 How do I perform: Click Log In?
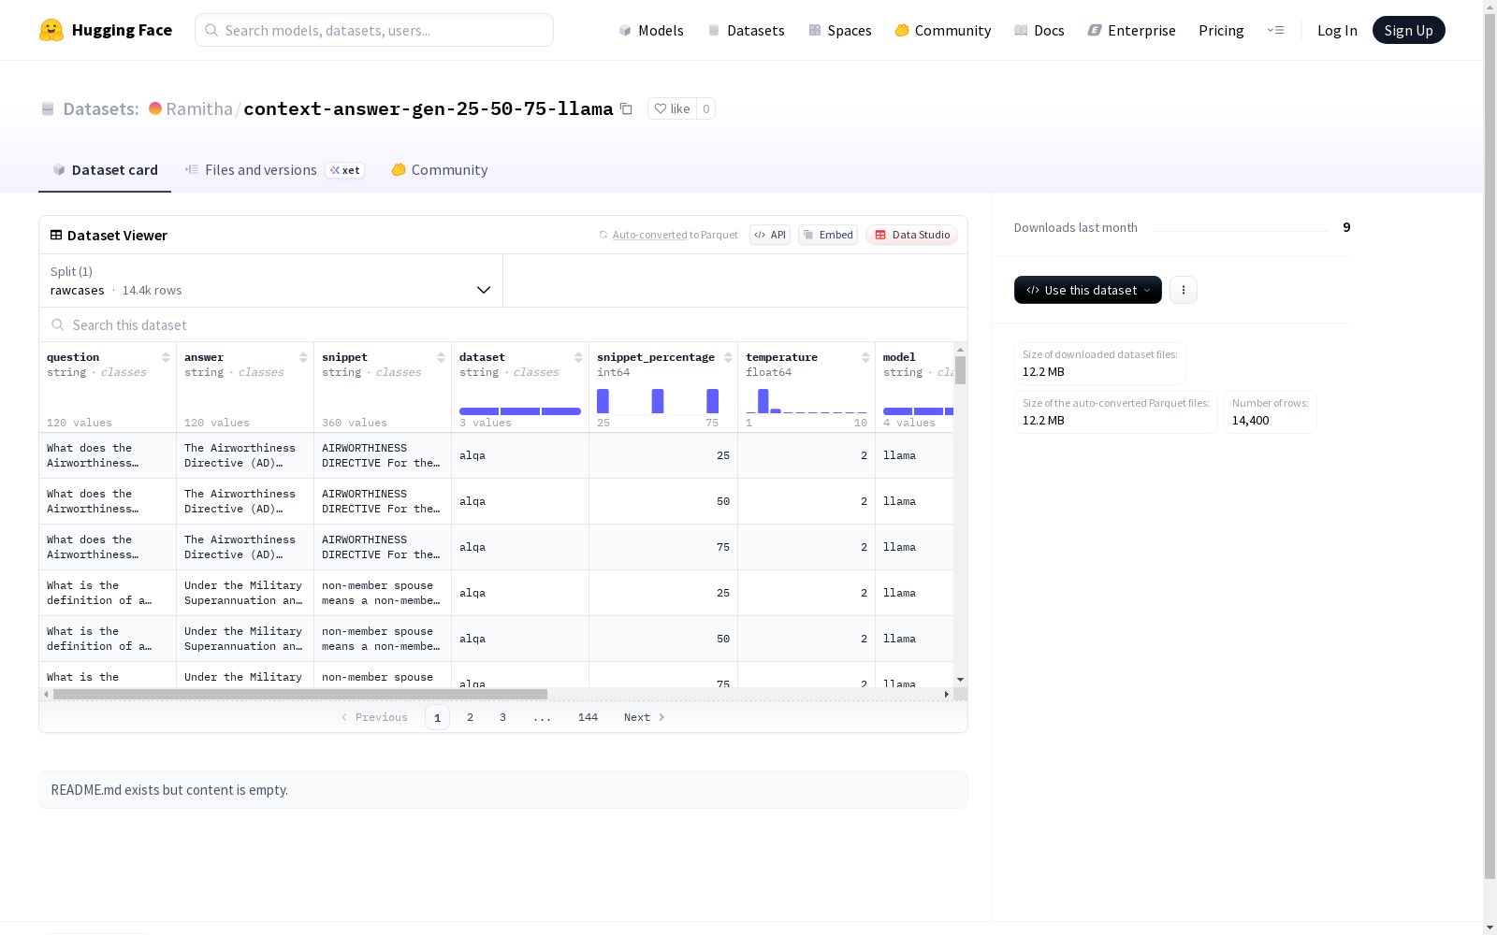pos(1337,30)
